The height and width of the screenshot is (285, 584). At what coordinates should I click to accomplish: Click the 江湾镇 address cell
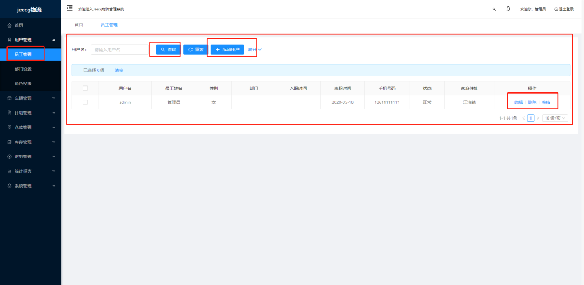click(469, 102)
